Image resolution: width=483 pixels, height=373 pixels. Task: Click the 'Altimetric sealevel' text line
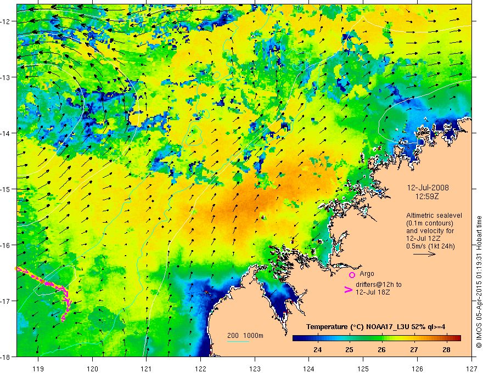click(434, 216)
